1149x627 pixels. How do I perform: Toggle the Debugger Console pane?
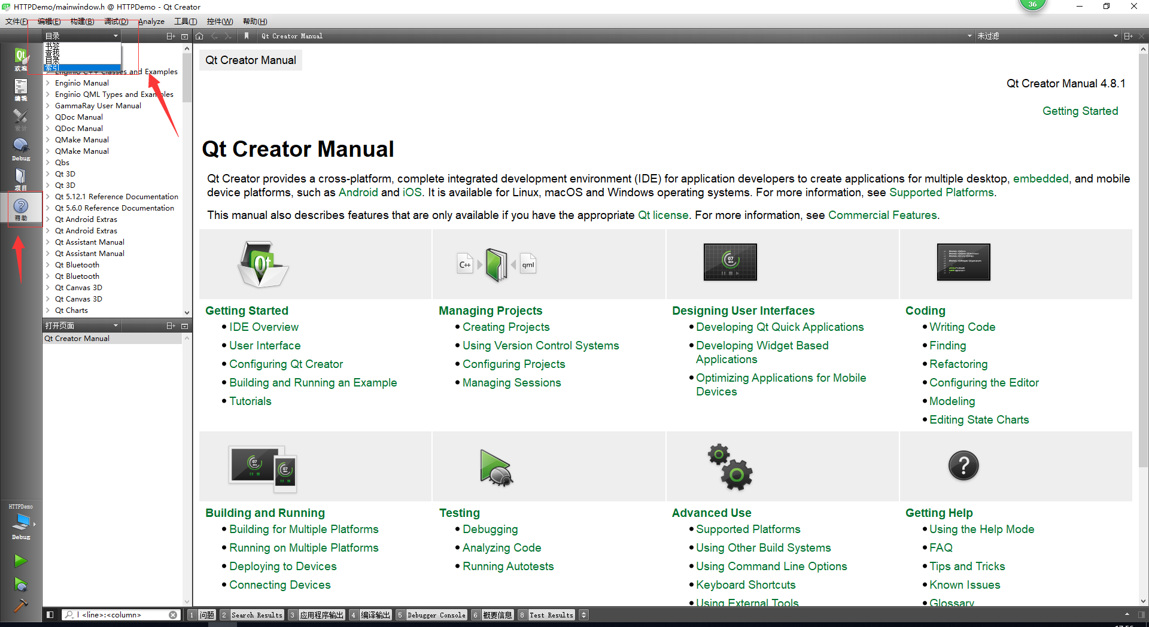(x=431, y=614)
